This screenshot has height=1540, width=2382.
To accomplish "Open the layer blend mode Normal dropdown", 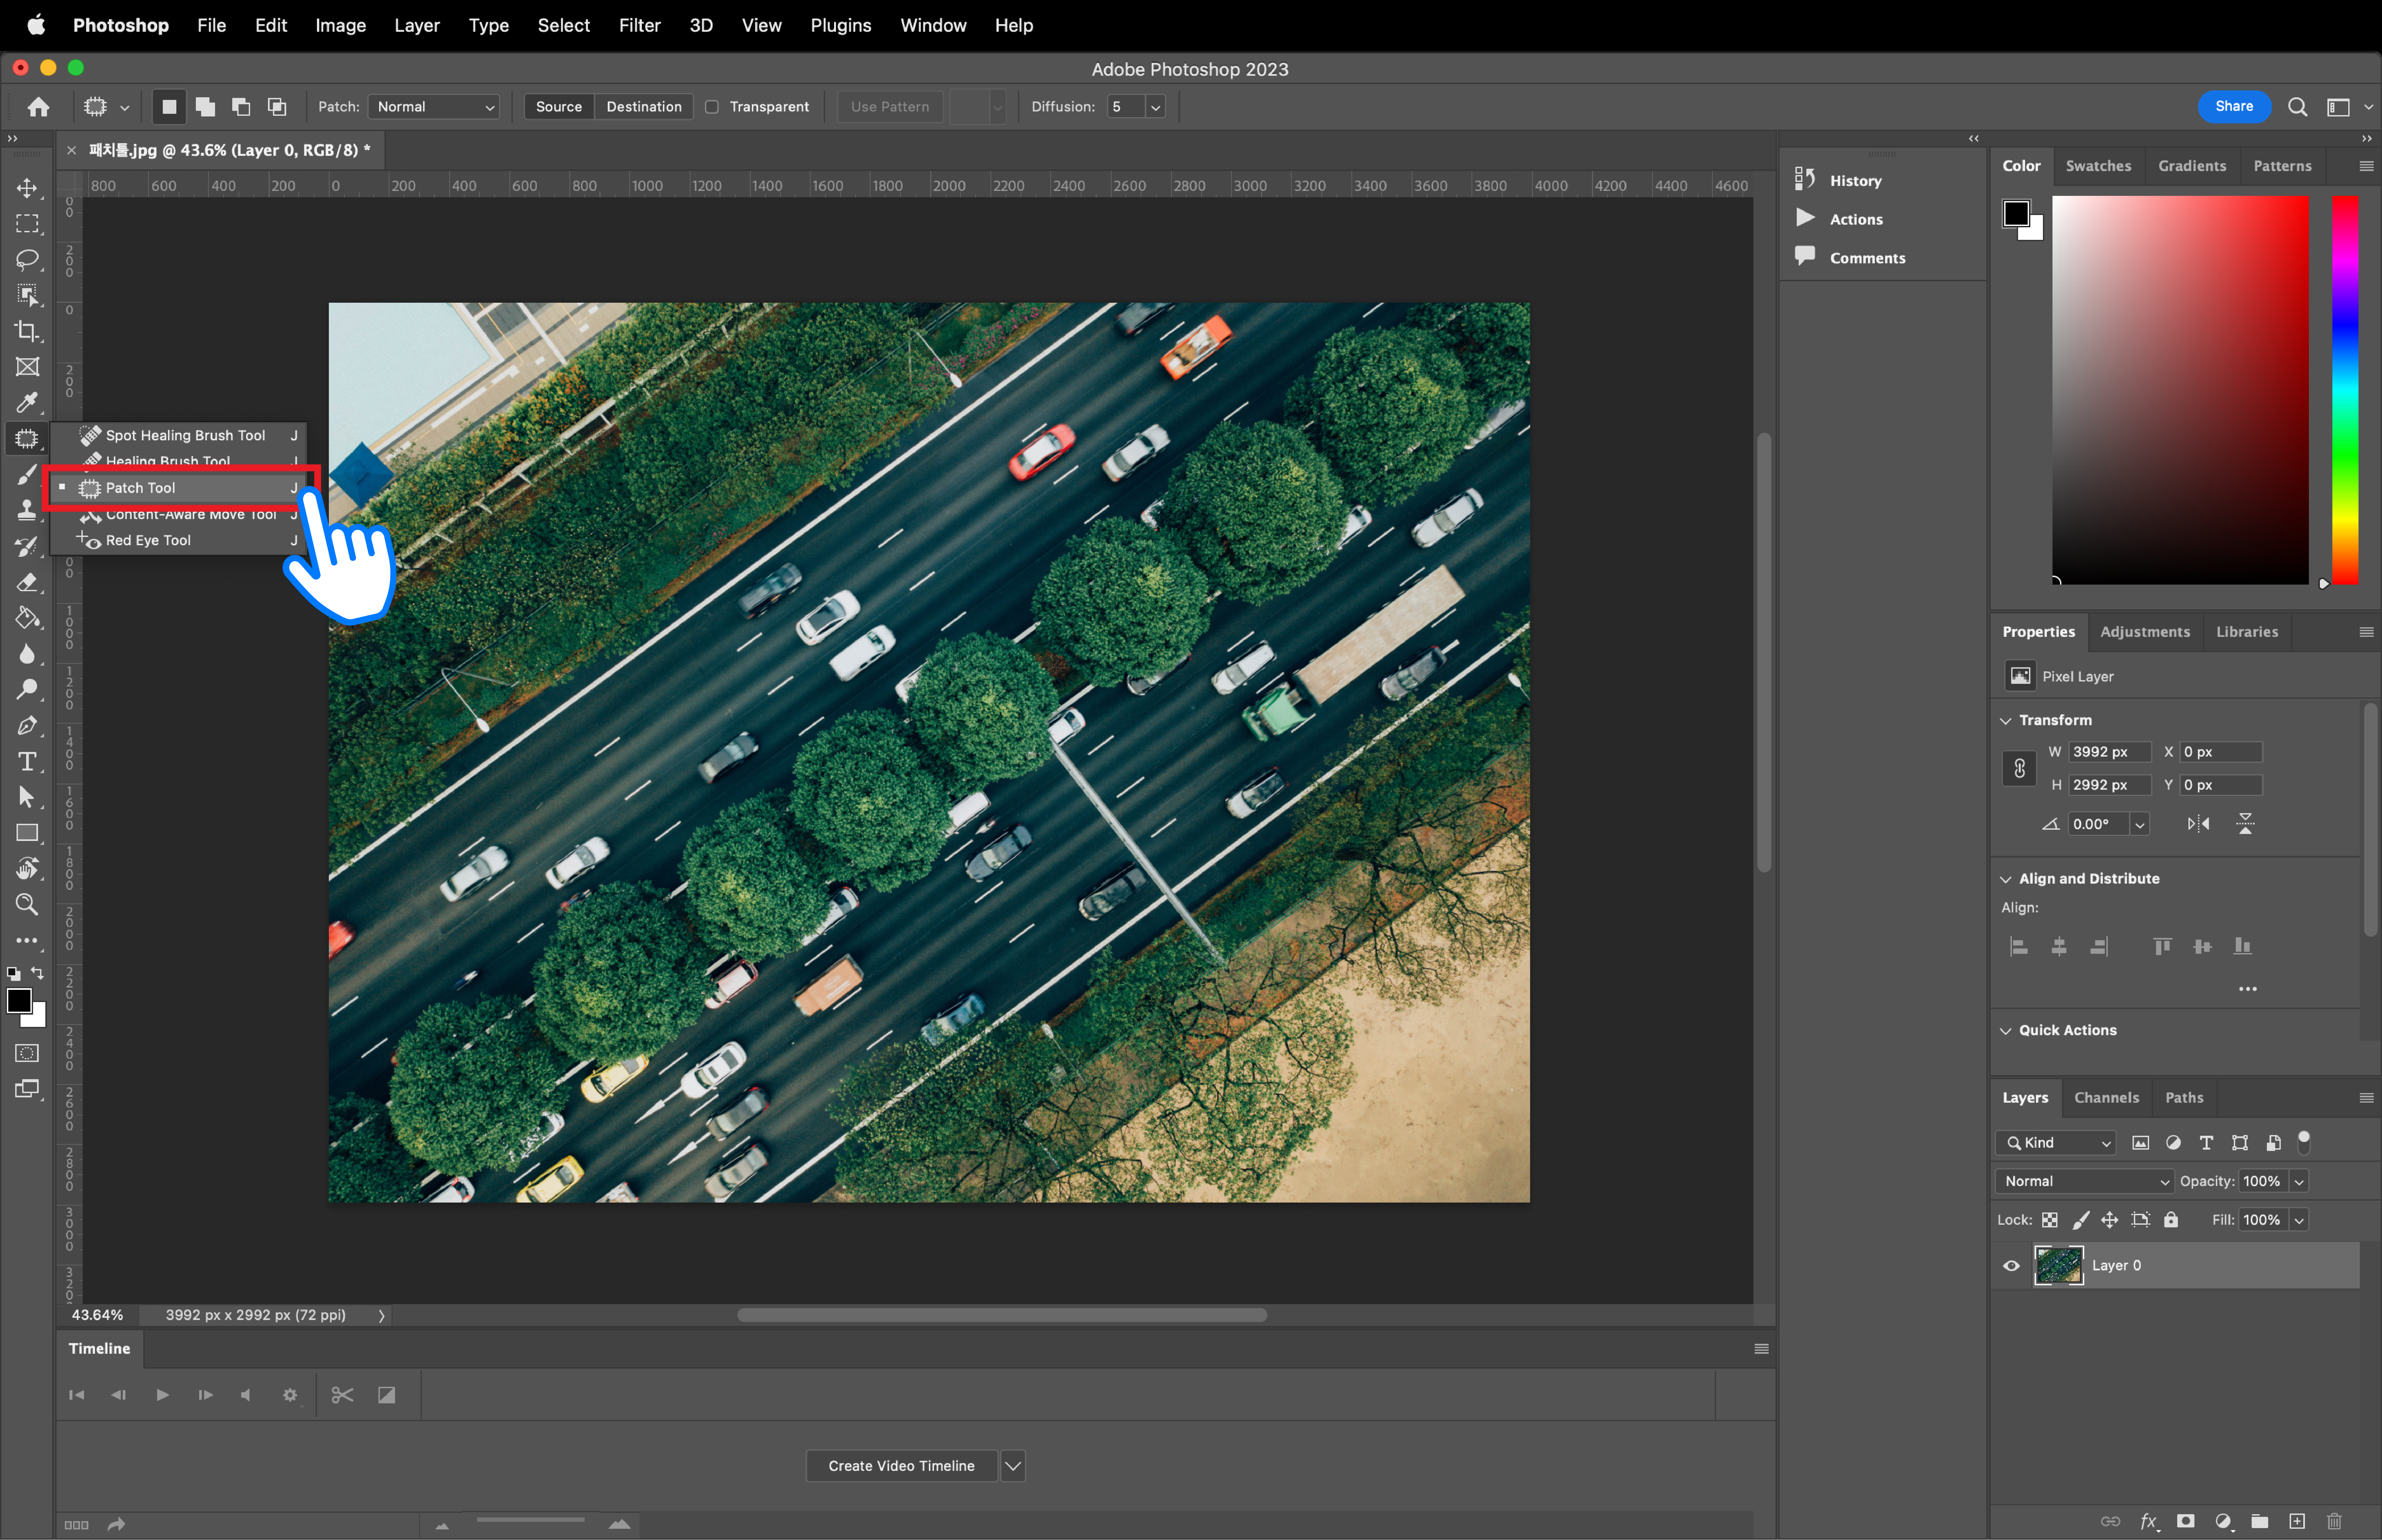I will (2084, 1181).
